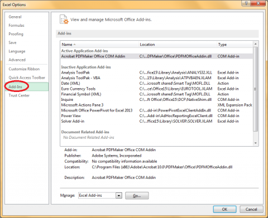The height and width of the screenshot is (218, 268).
Task: Confirm with the OK button
Action: [x=224, y=209]
